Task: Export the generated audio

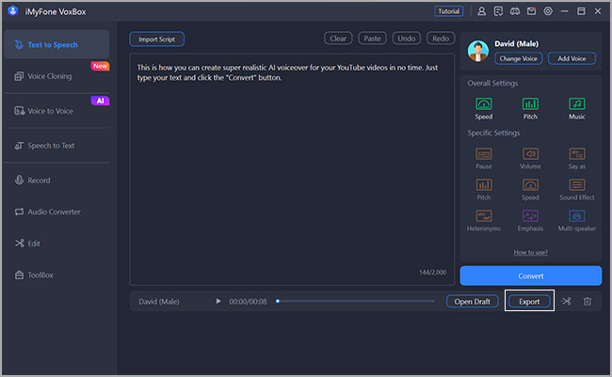Action: coord(529,302)
